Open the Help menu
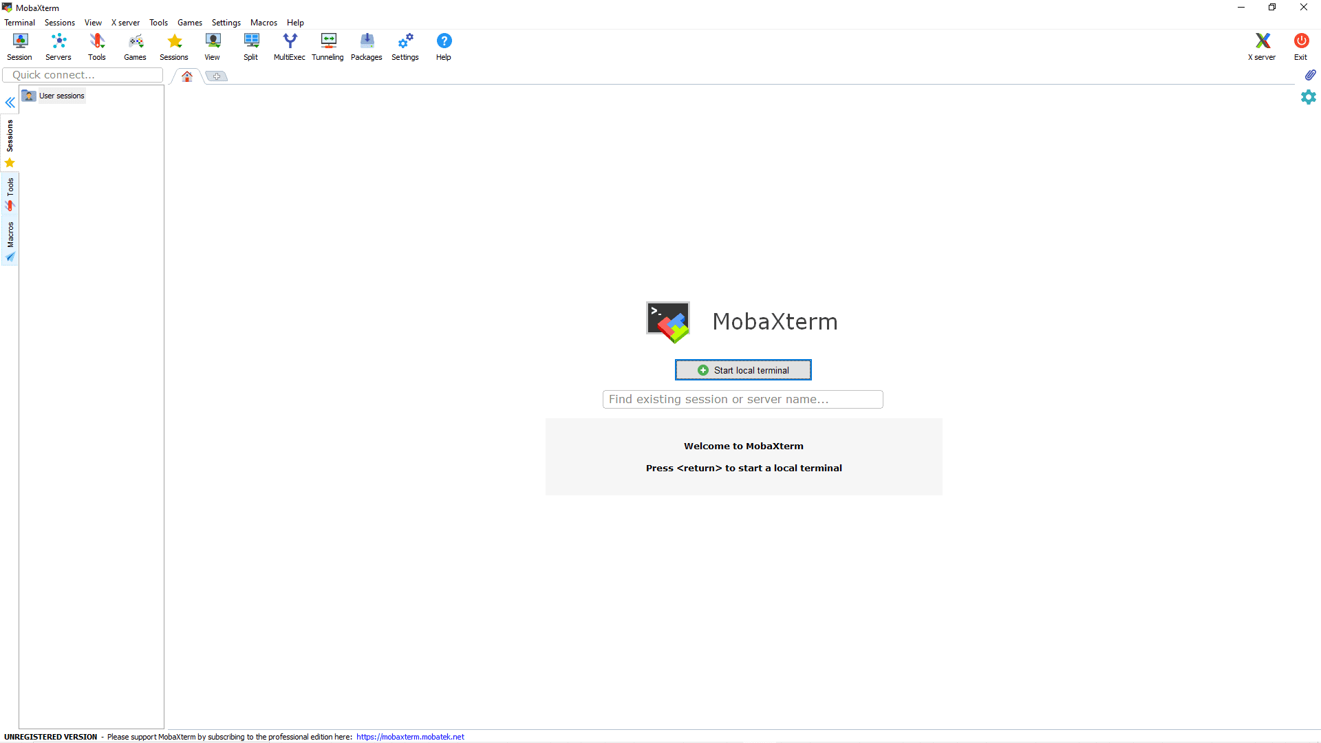The image size is (1321, 743). (x=295, y=23)
